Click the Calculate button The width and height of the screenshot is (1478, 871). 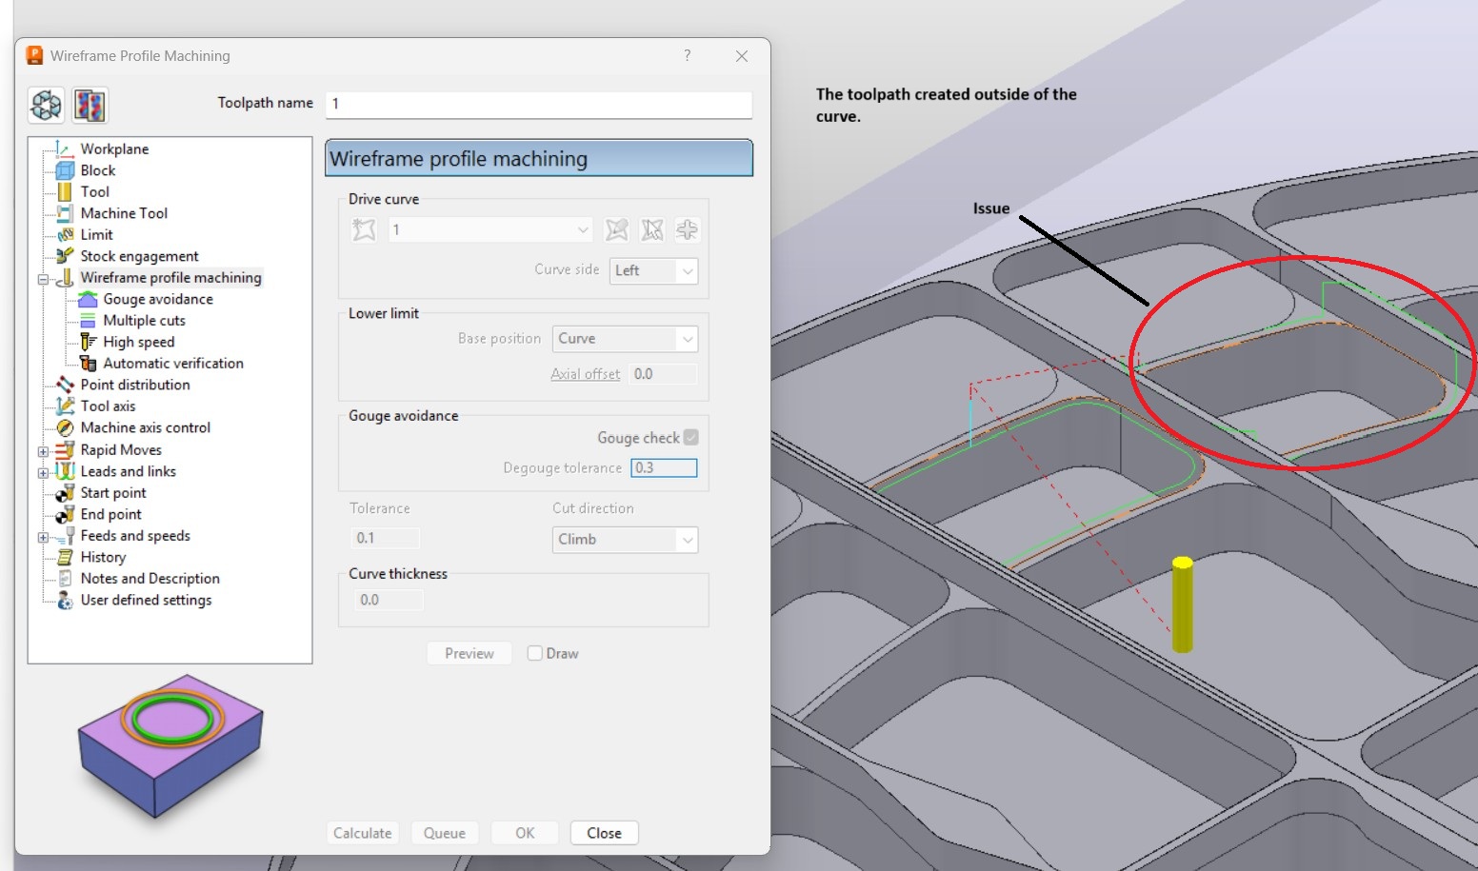click(362, 833)
